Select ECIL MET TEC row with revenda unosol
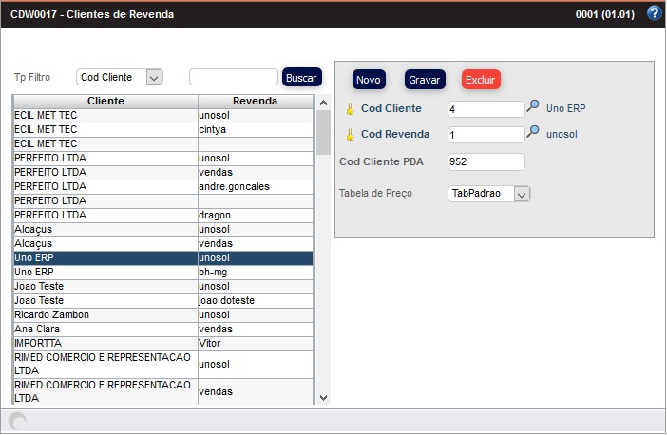This screenshot has height=435, width=667. tap(163, 116)
